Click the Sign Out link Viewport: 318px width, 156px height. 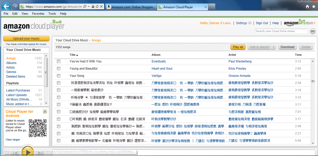coord(262,23)
